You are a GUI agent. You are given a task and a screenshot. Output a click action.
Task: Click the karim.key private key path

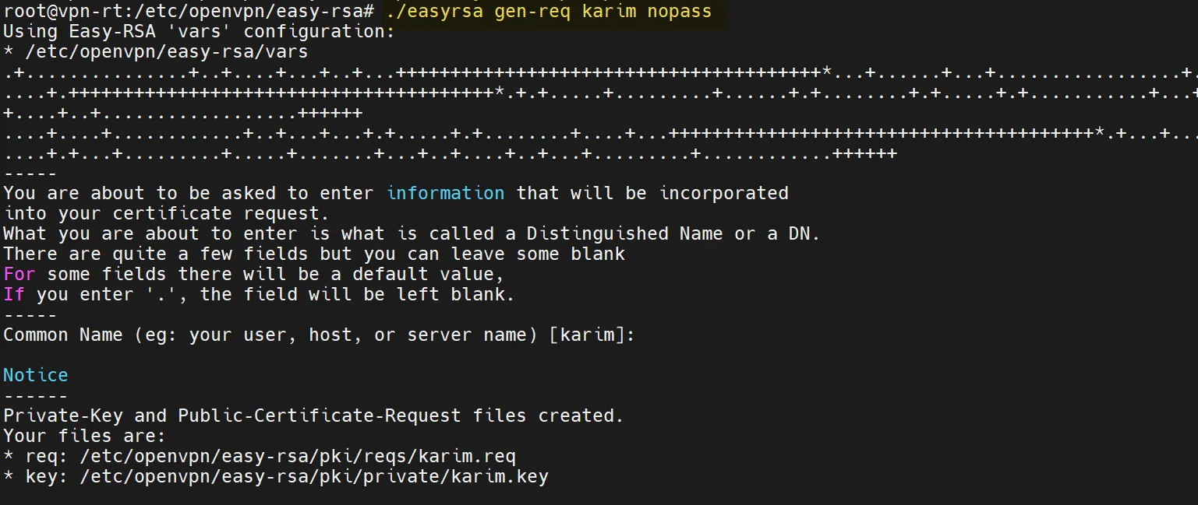tap(313, 476)
